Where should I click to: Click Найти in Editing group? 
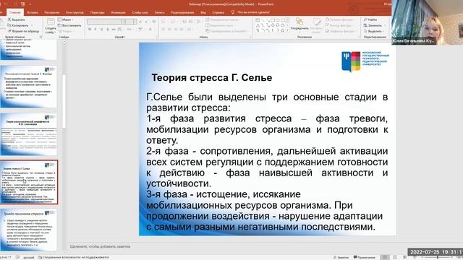coord(370,19)
